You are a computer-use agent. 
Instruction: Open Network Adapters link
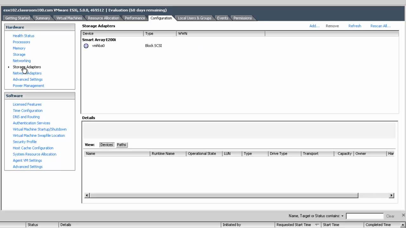(x=27, y=73)
